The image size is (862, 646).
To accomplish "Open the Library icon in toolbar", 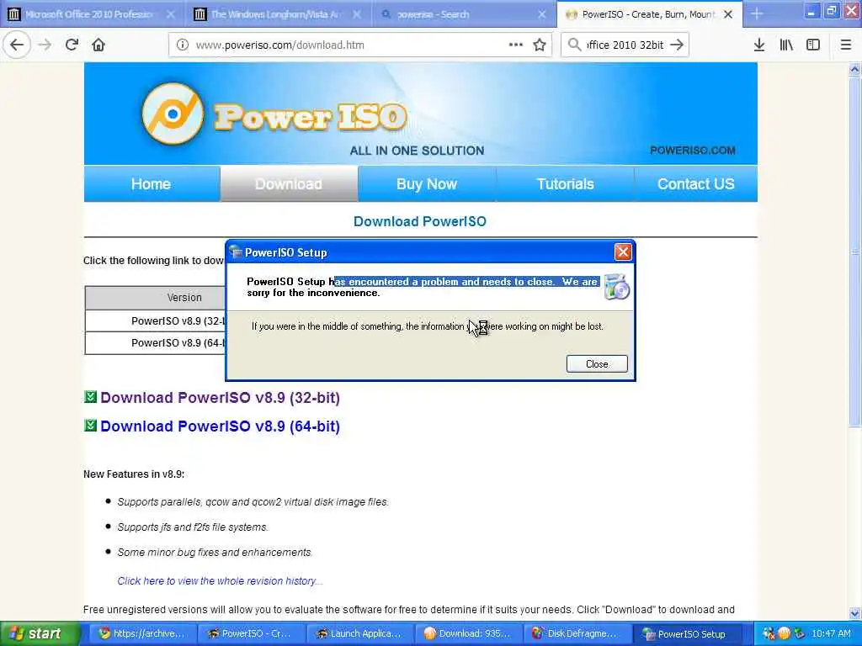I will tap(786, 45).
